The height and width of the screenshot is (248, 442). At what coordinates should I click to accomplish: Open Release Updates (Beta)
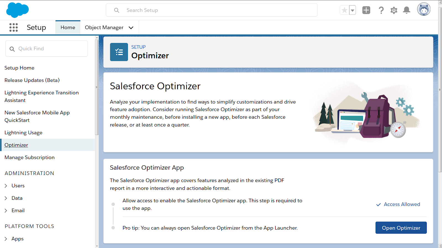point(32,80)
